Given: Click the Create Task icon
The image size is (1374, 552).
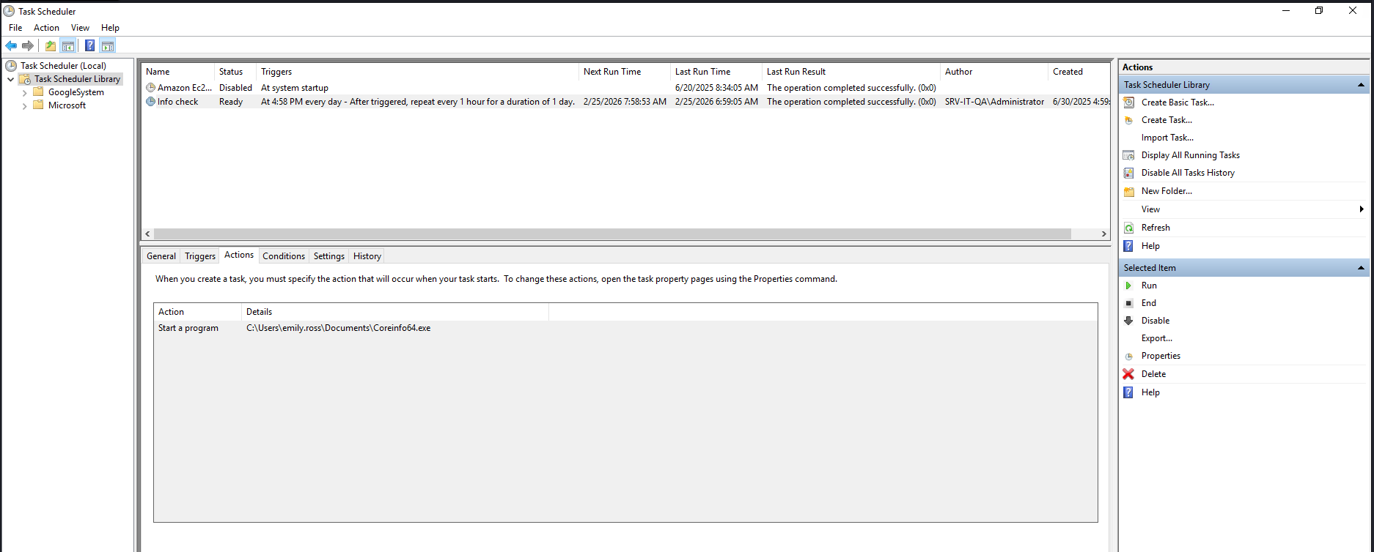Looking at the screenshot, I should [x=1129, y=120].
